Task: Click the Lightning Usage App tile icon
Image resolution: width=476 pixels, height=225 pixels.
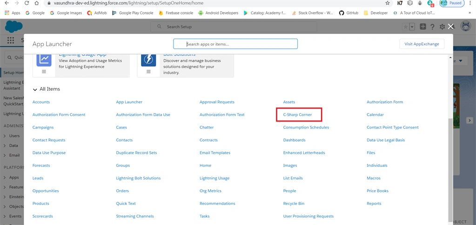Action: click(44, 60)
